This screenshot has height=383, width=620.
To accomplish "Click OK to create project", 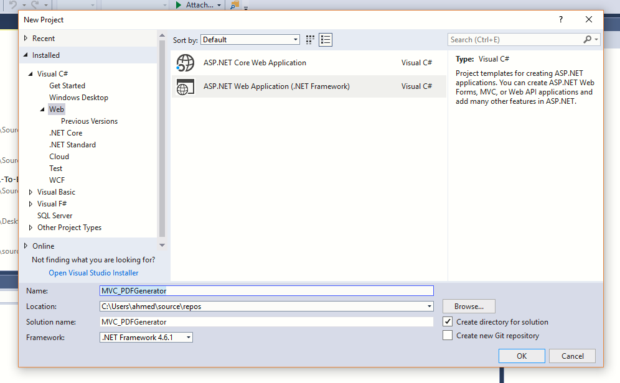I will (522, 356).
